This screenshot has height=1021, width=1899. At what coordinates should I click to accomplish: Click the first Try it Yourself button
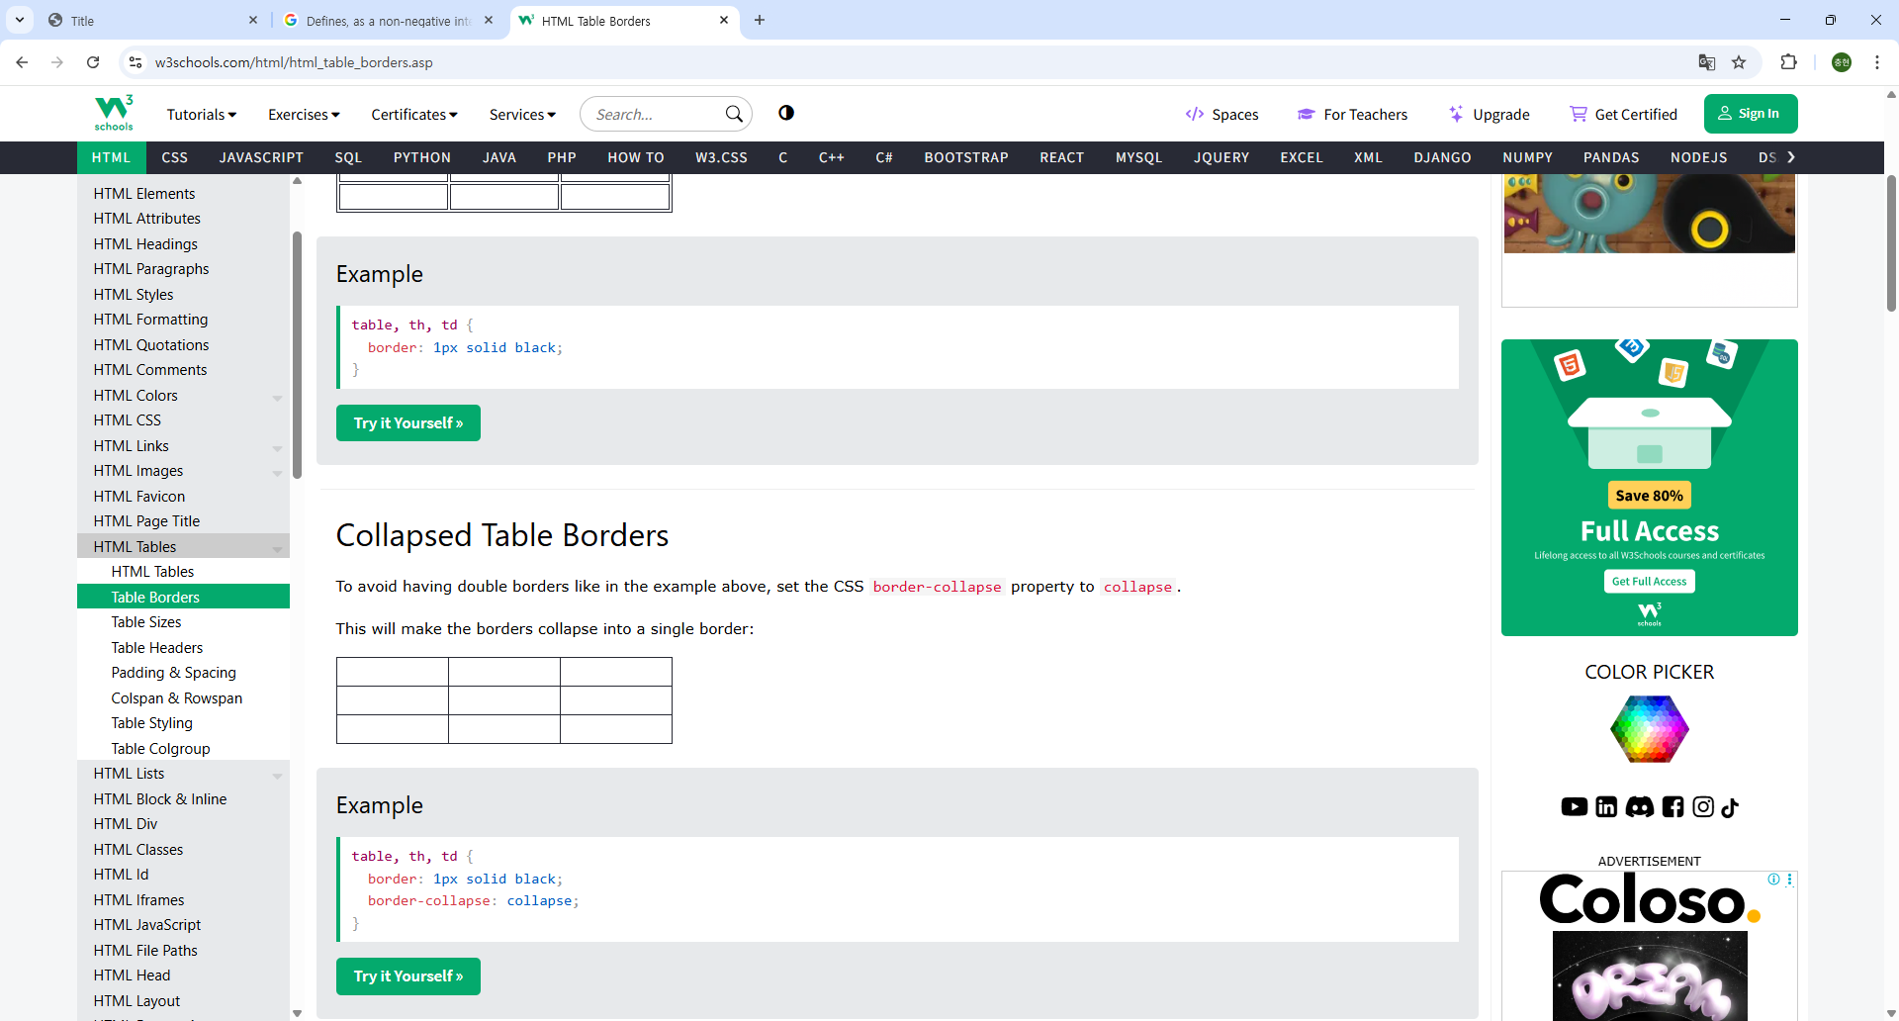tap(408, 422)
